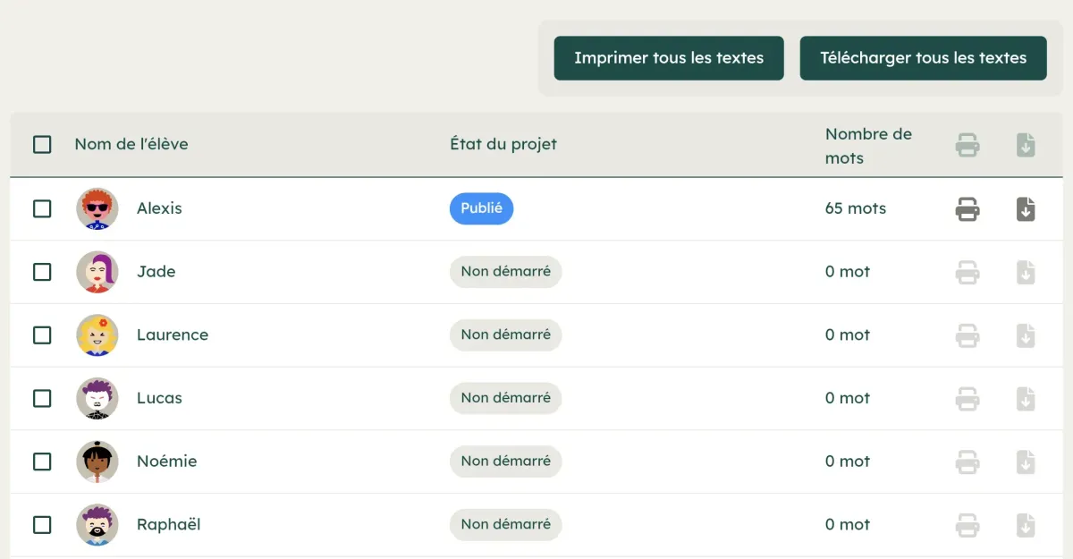Open the student name Laurence

(x=173, y=335)
